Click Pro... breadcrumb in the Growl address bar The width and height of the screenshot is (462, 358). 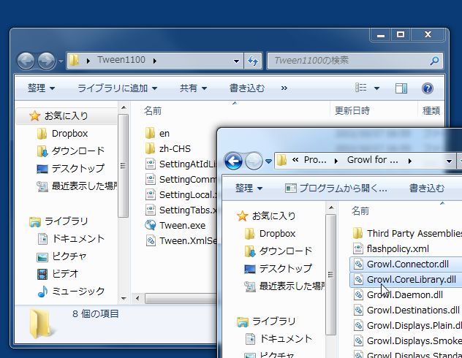pos(315,160)
